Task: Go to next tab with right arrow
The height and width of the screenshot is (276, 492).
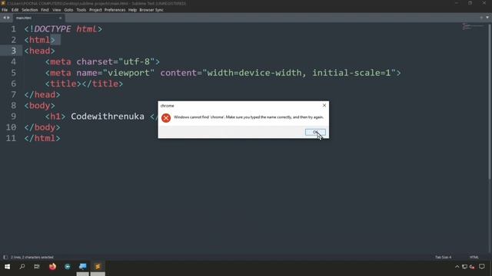Action: coord(8,18)
